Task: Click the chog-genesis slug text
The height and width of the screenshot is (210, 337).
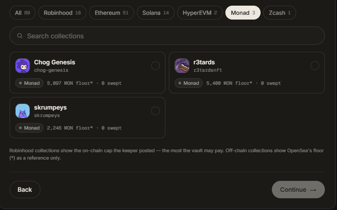Action: (51, 70)
